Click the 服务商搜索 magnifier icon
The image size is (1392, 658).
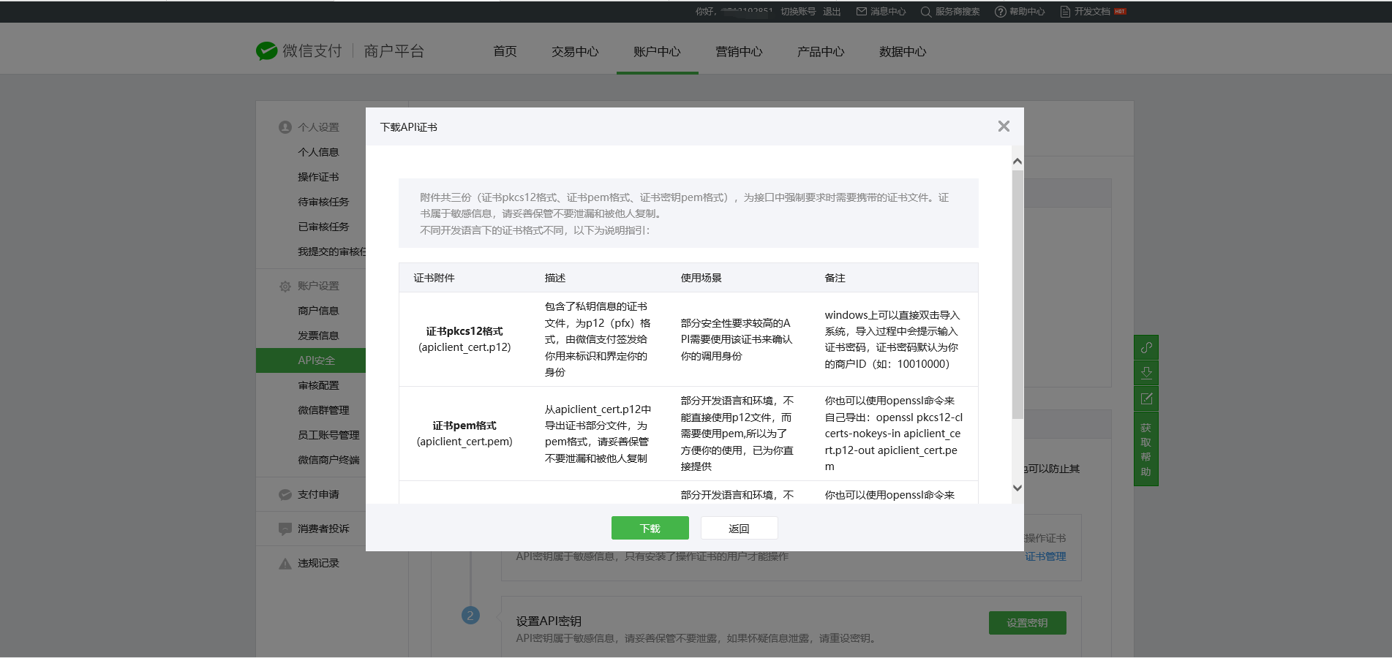point(925,12)
